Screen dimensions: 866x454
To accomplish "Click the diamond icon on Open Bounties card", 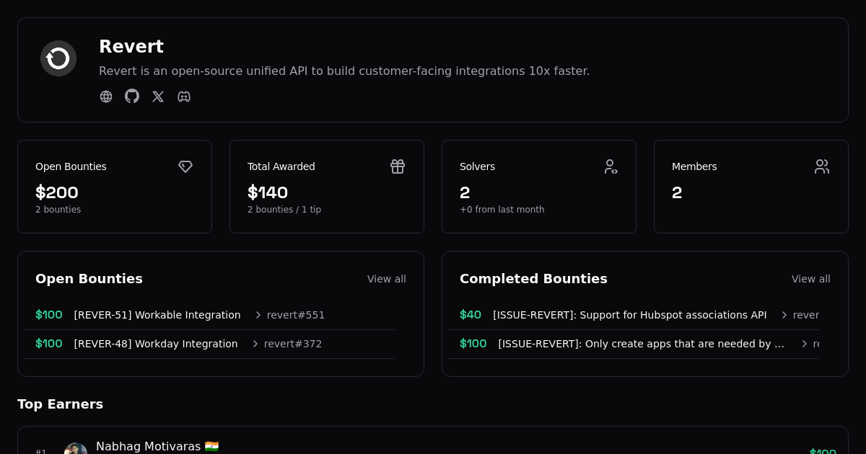I will pos(185,166).
